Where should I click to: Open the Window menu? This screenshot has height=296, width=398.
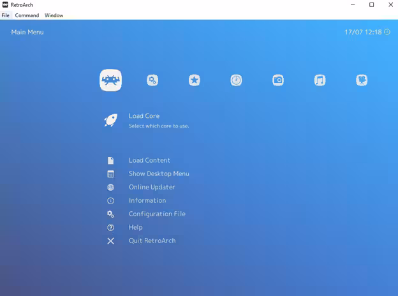pyautogui.click(x=54, y=15)
